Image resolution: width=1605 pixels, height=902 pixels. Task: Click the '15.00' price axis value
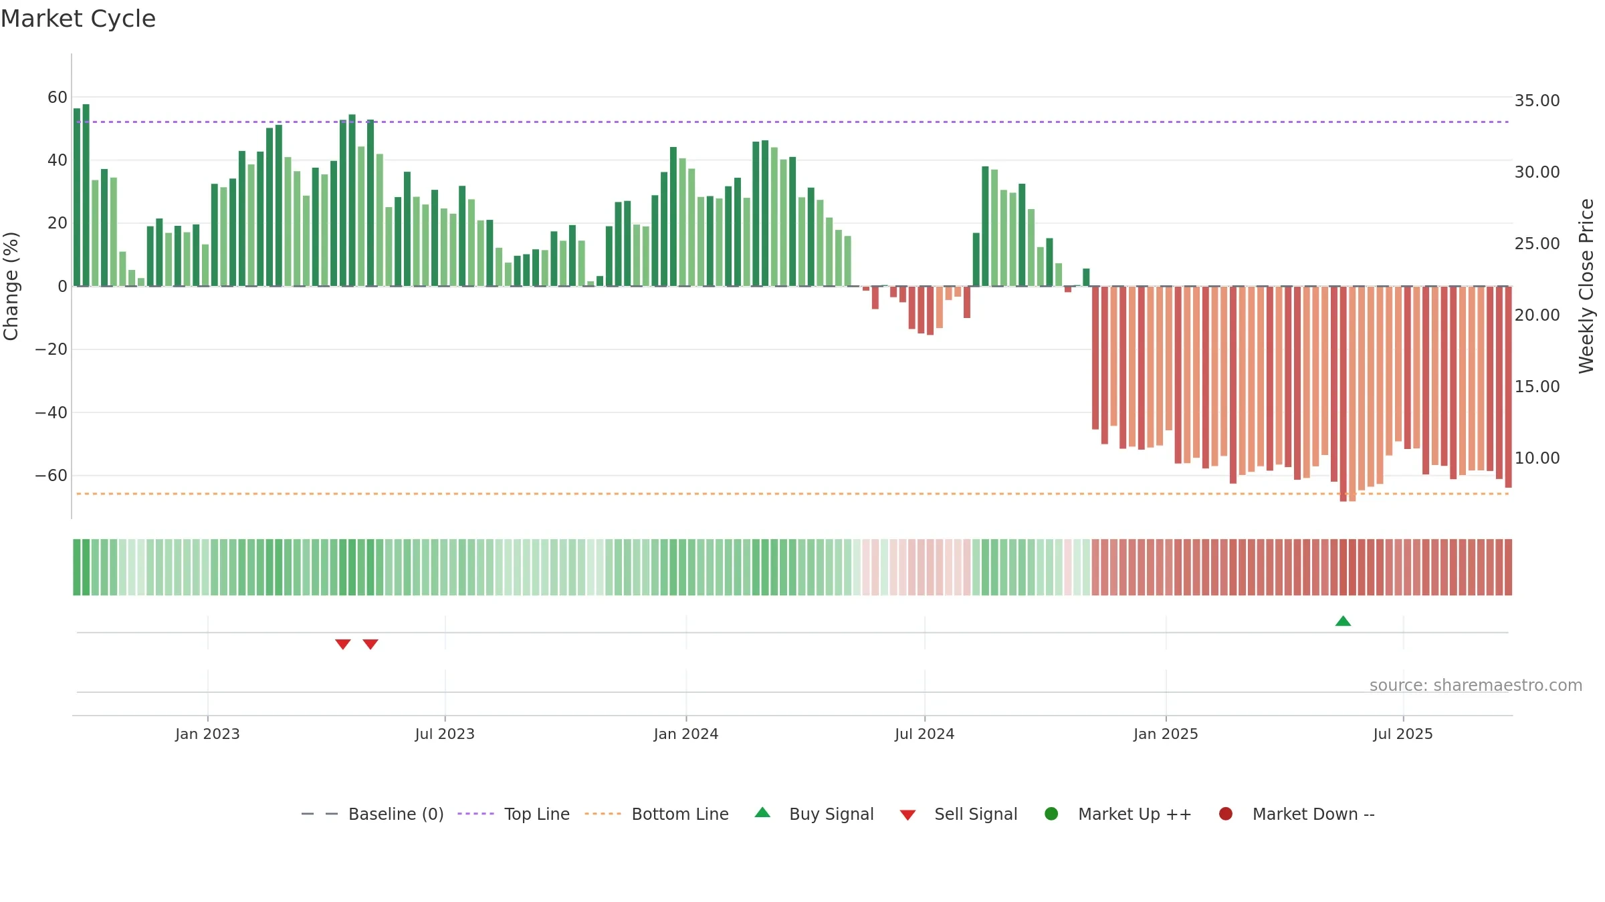point(1537,387)
